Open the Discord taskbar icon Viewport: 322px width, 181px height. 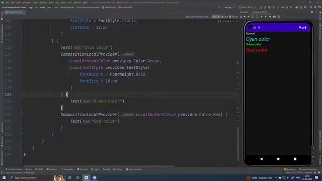95,177
